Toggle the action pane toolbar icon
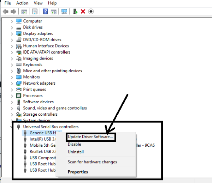 pos(54,12)
